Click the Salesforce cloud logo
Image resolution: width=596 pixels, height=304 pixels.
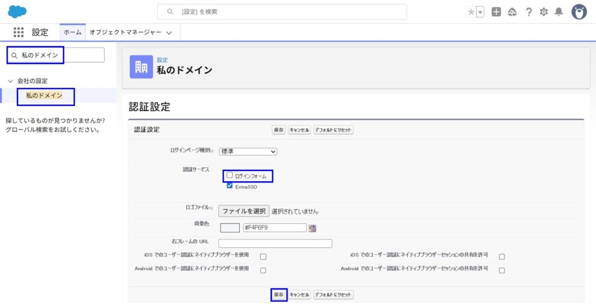point(17,12)
